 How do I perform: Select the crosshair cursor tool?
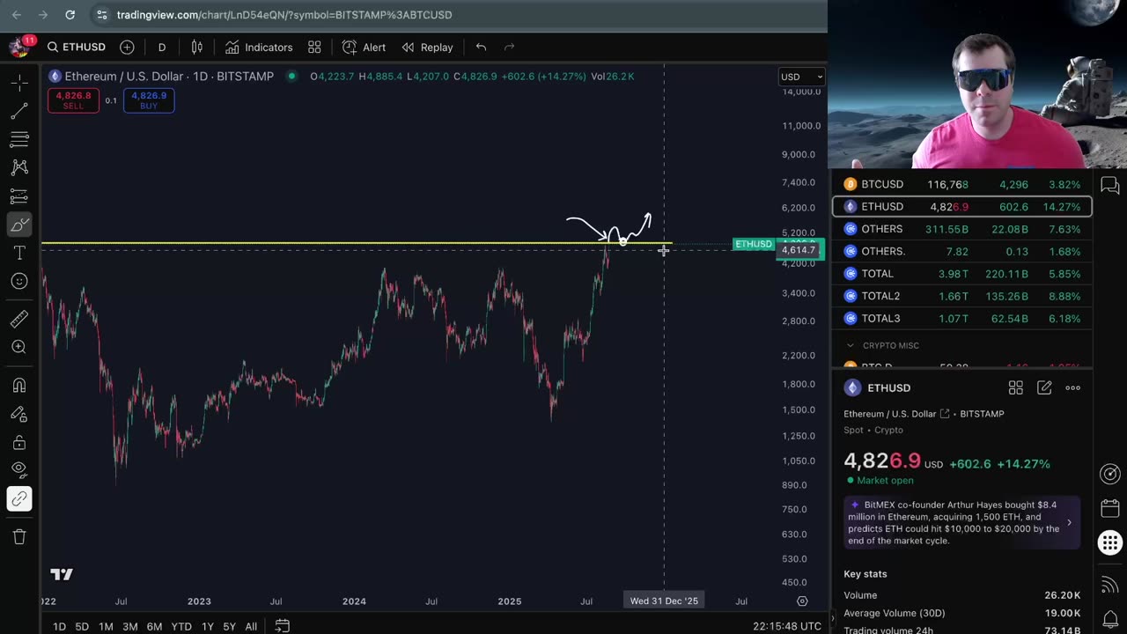click(19, 83)
